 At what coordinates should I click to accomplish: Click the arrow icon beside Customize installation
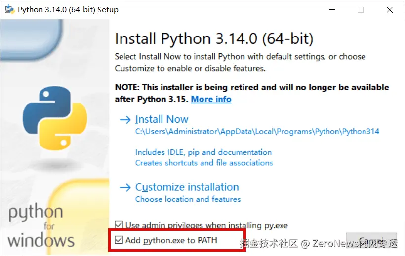click(x=125, y=187)
